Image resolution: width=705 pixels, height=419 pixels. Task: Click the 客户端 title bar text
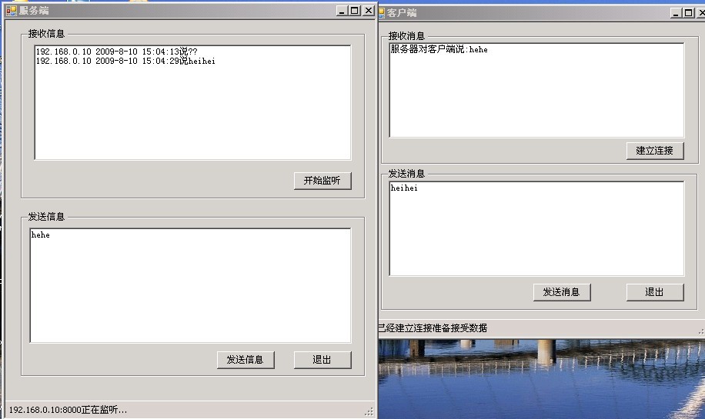pos(402,12)
